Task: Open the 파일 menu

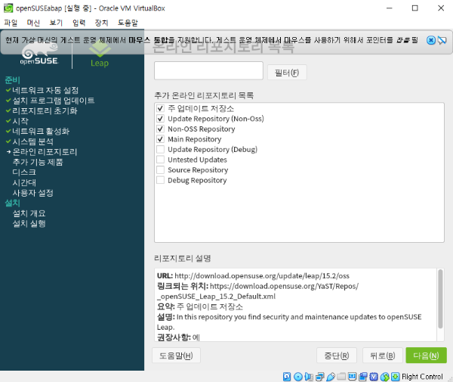Action: pyautogui.click(x=11, y=23)
